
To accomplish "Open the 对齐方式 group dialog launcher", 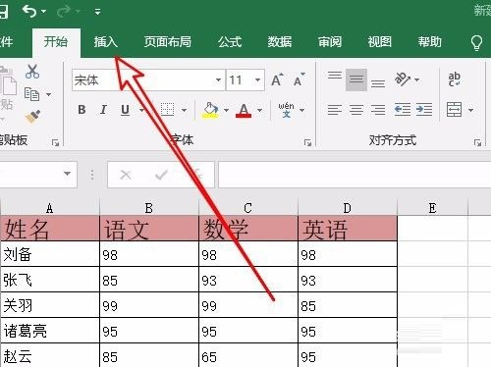I will click(477, 142).
